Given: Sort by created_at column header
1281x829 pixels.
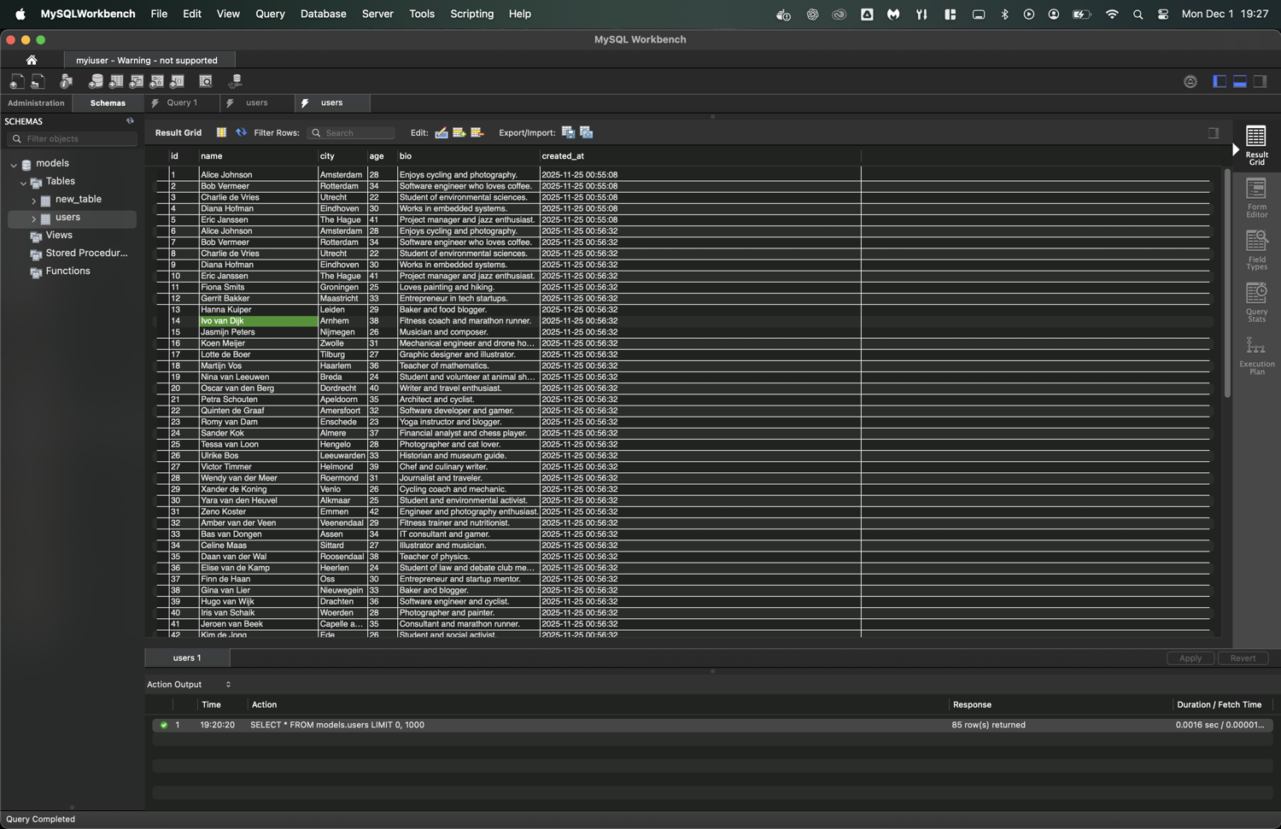Looking at the screenshot, I should click(x=700, y=156).
